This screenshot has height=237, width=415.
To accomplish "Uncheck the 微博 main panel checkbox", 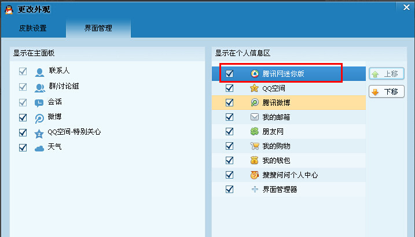I will (x=23, y=117).
